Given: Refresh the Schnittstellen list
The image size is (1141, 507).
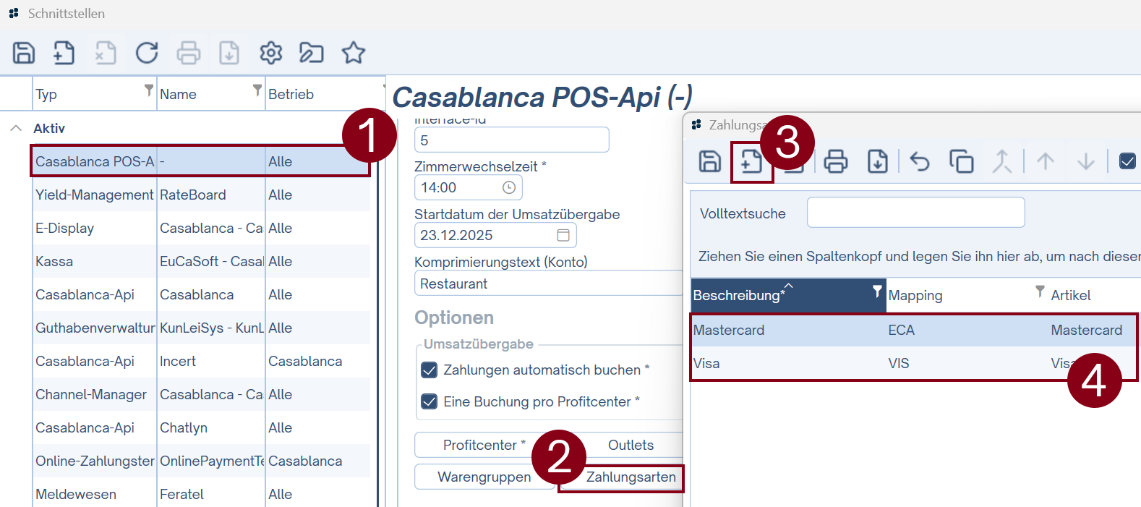Looking at the screenshot, I should click(x=147, y=53).
